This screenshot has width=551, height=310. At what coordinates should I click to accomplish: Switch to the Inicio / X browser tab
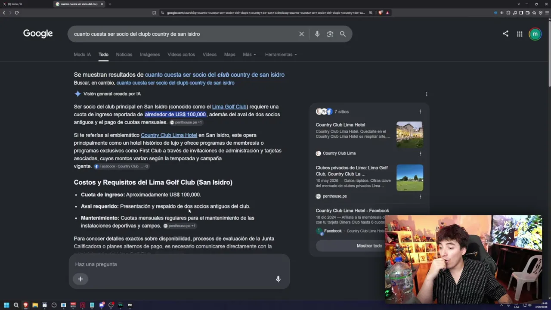25,4
